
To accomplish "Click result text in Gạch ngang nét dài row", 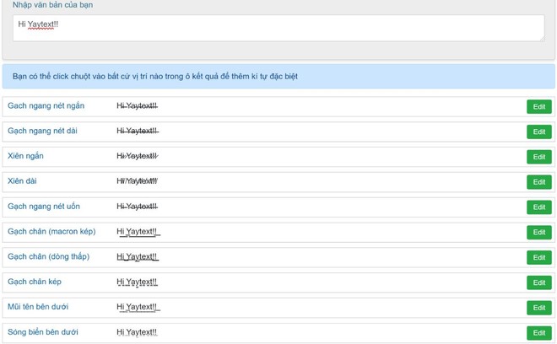I will (x=138, y=131).
